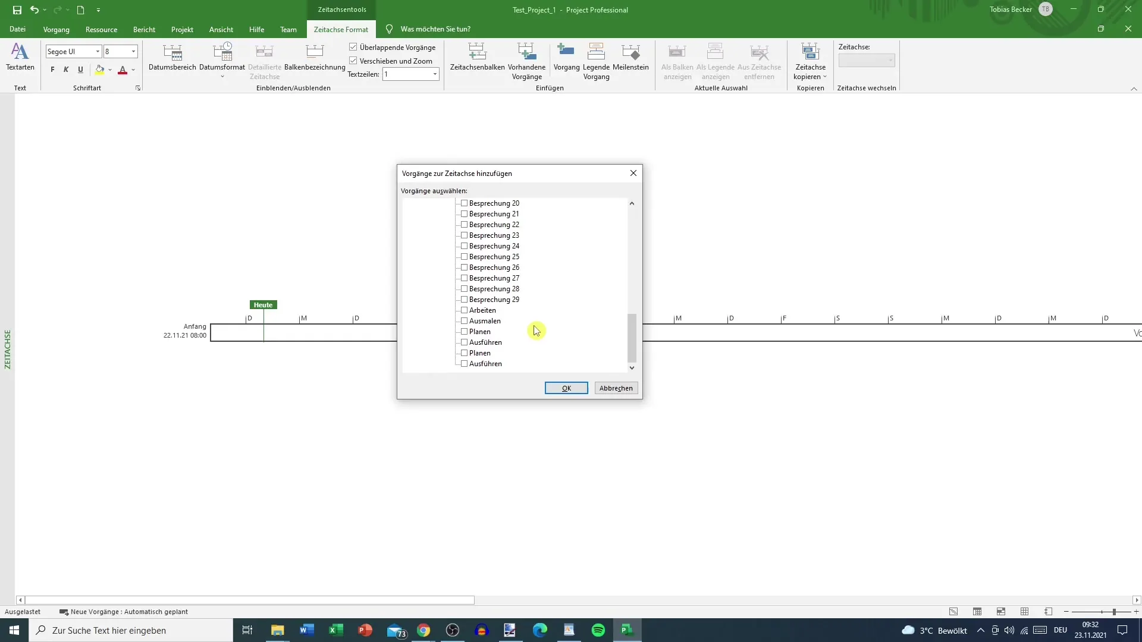The width and height of the screenshot is (1142, 642).
Task: Open the Datumsbereich date range tool
Action: pyautogui.click(x=172, y=57)
